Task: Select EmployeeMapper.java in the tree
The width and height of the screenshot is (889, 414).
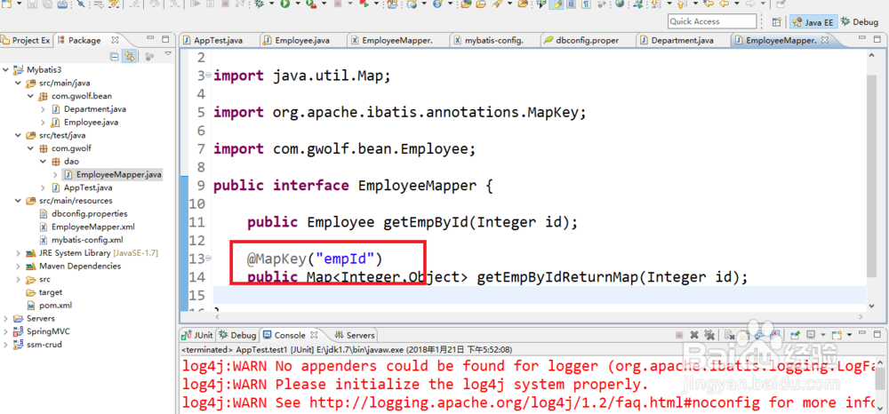Action: (x=113, y=174)
